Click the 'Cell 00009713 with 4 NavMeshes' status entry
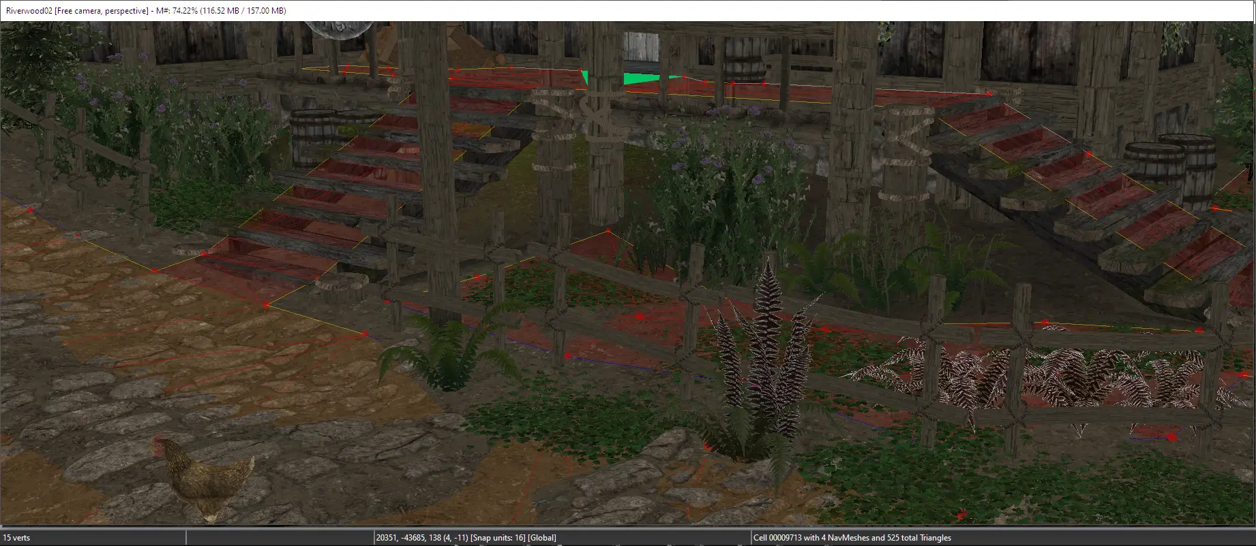 click(852, 537)
